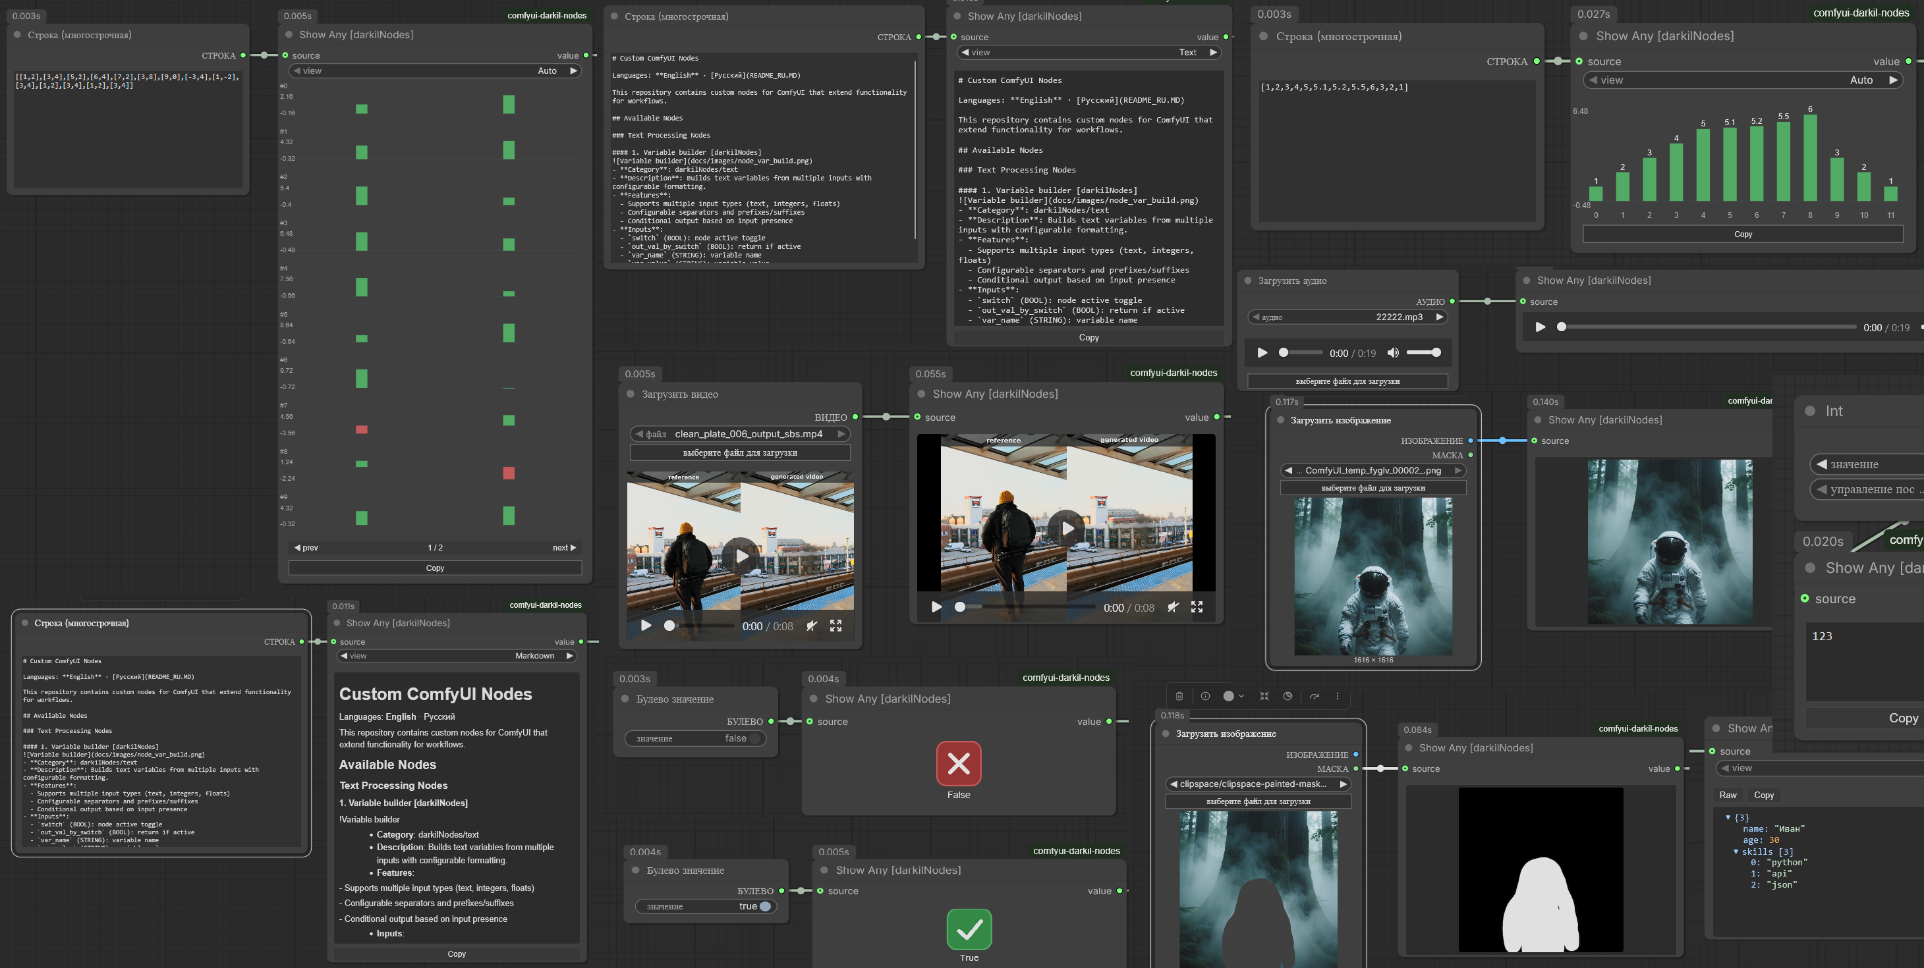Adjust the volume slider in Загрузить аудио
Image resolution: width=1924 pixels, height=968 pixels.
pos(1424,352)
